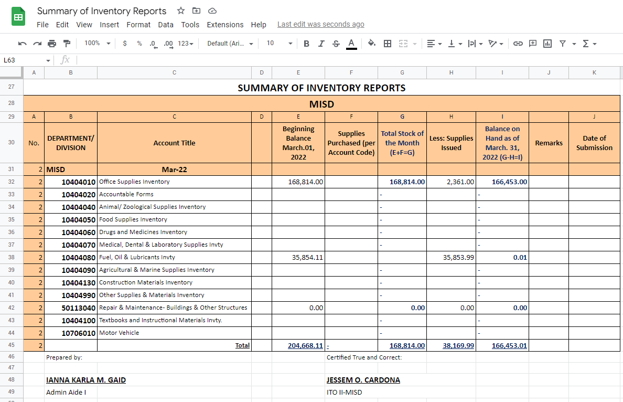Toggle bold formatting
The width and height of the screenshot is (623, 402).
coord(307,44)
